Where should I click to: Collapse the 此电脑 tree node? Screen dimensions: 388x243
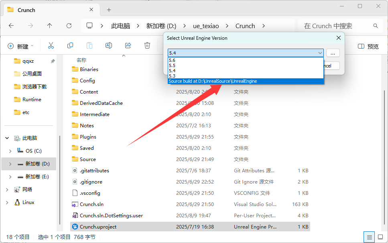(x=7, y=138)
